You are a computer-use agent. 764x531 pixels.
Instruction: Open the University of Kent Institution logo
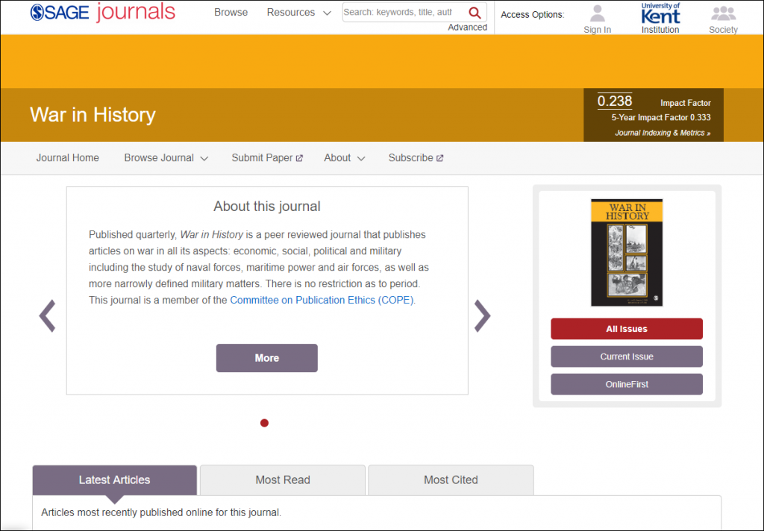[x=660, y=14]
